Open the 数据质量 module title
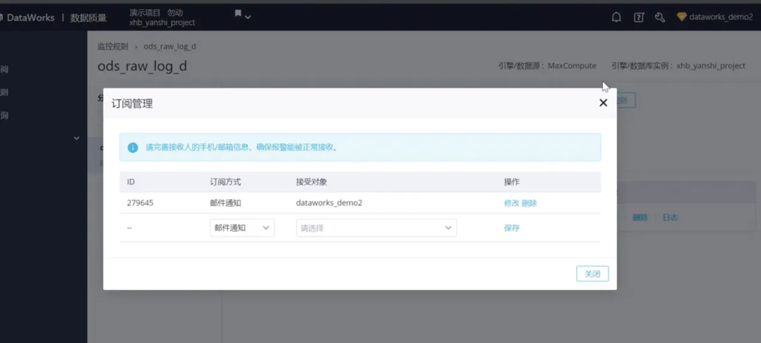761x343 pixels. [x=88, y=18]
